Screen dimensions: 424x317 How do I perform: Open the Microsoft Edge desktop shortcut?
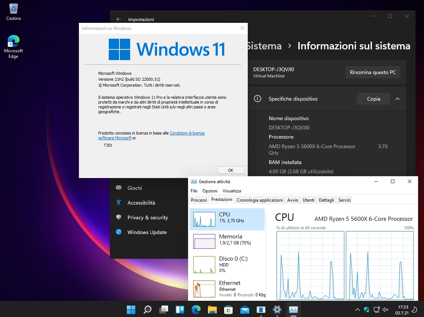pyautogui.click(x=14, y=47)
